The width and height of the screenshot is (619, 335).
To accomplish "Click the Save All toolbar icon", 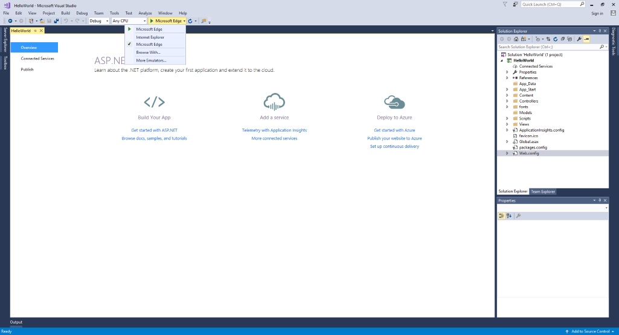I will (x=56, y=21).
